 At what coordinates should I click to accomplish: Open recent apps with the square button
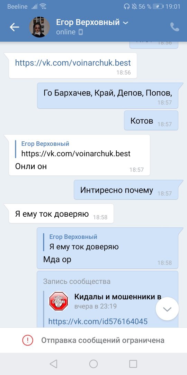click(x=133, y=364)
